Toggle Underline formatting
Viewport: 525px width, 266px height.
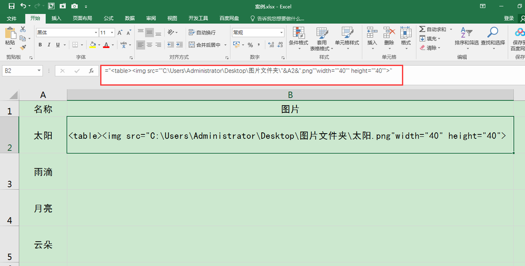pyautogui.click(x=57, y=45)
